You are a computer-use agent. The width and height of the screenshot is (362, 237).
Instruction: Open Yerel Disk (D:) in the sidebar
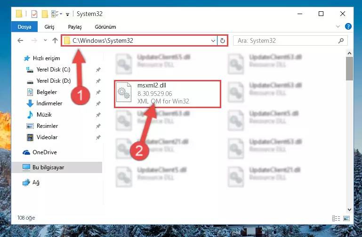[x=48, y=81]
